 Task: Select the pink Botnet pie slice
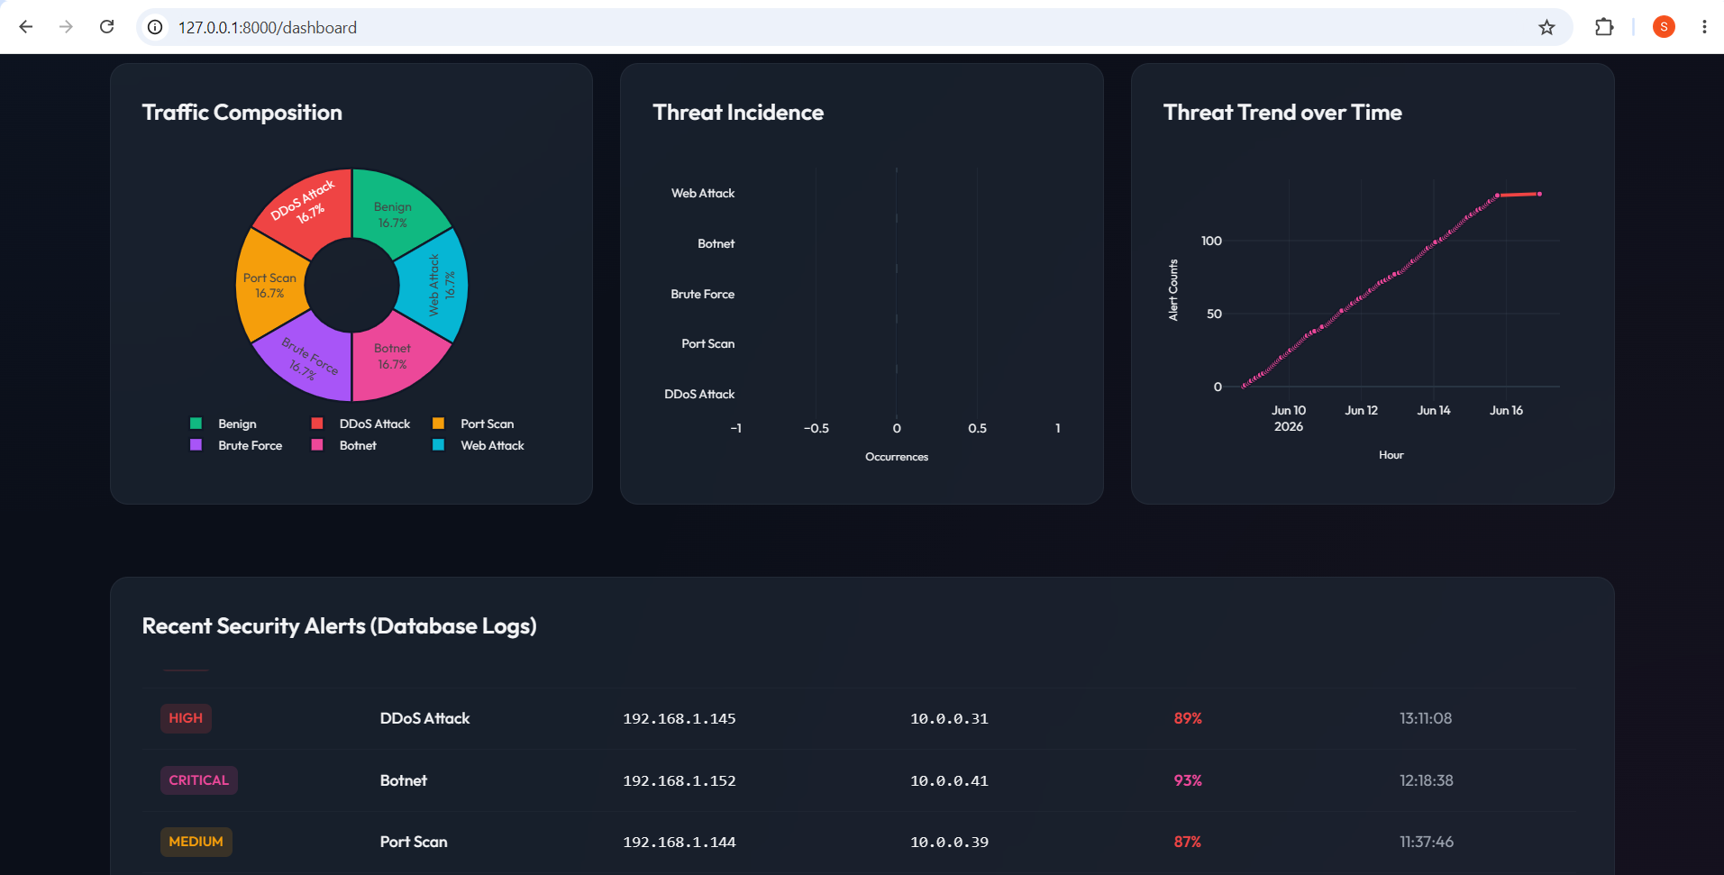coord(393,357)
